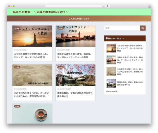
Task: Click the date 2020年6月4日
Action: (x=21, y=89)
